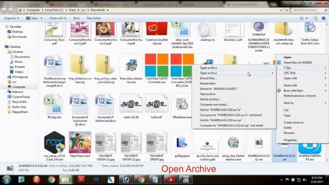The image size is (329, 185).
Task: Select the Latha (1).ttf font file
Action: coord(131,104)
